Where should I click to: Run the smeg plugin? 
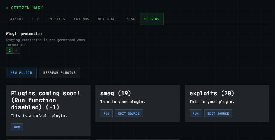(x=106, y=113)
